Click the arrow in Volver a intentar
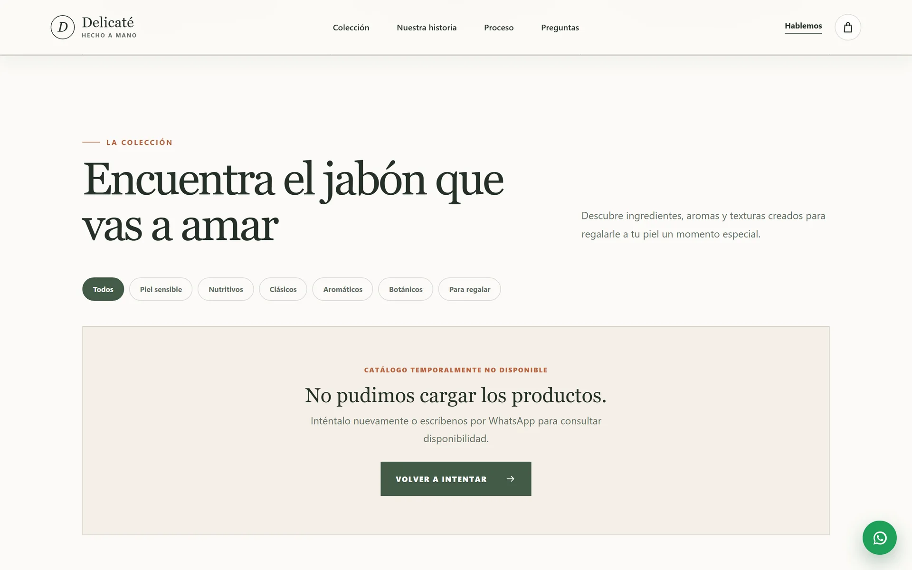Image resolution: width=912 pixels, height=570 pixels. [x=511, y=479]
